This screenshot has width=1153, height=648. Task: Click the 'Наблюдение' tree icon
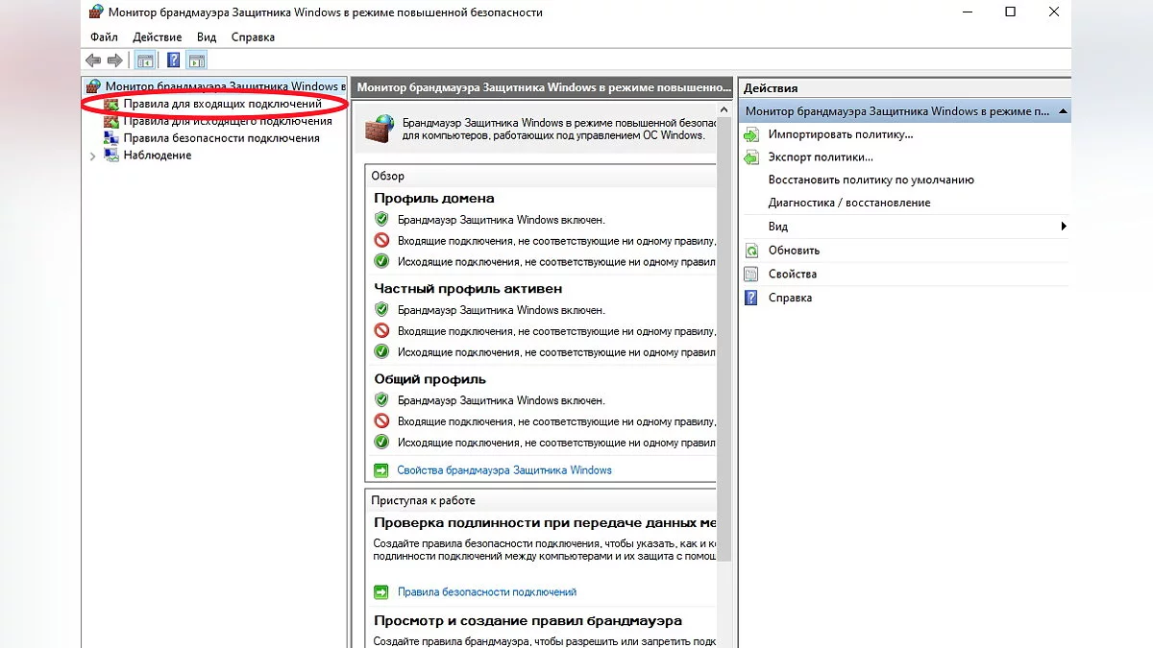[112, 156]
